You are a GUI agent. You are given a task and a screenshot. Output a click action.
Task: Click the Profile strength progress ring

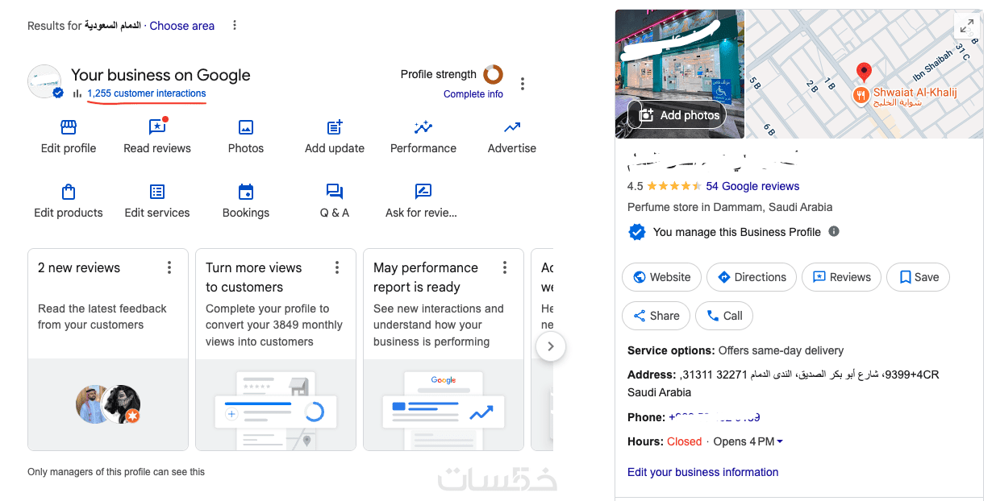(493, 75)
